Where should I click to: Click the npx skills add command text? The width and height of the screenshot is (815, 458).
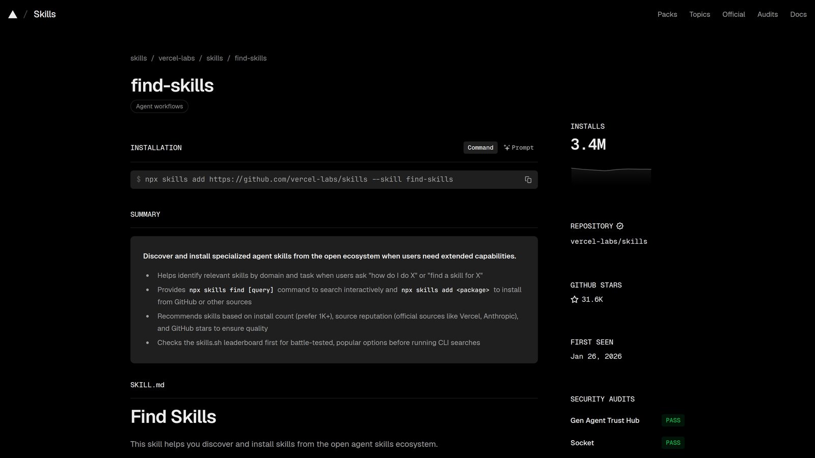tap(299, 179)
